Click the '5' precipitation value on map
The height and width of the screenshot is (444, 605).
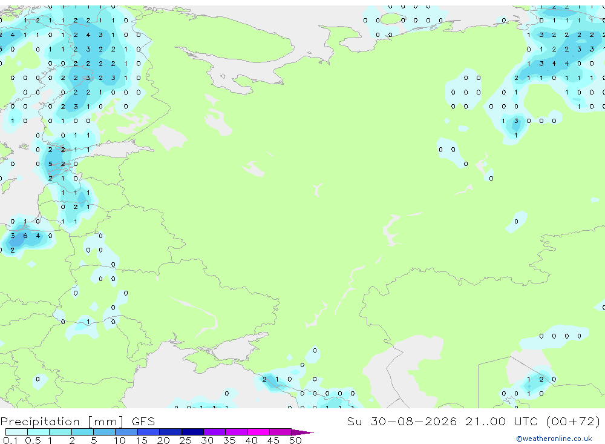pos(50,164)
